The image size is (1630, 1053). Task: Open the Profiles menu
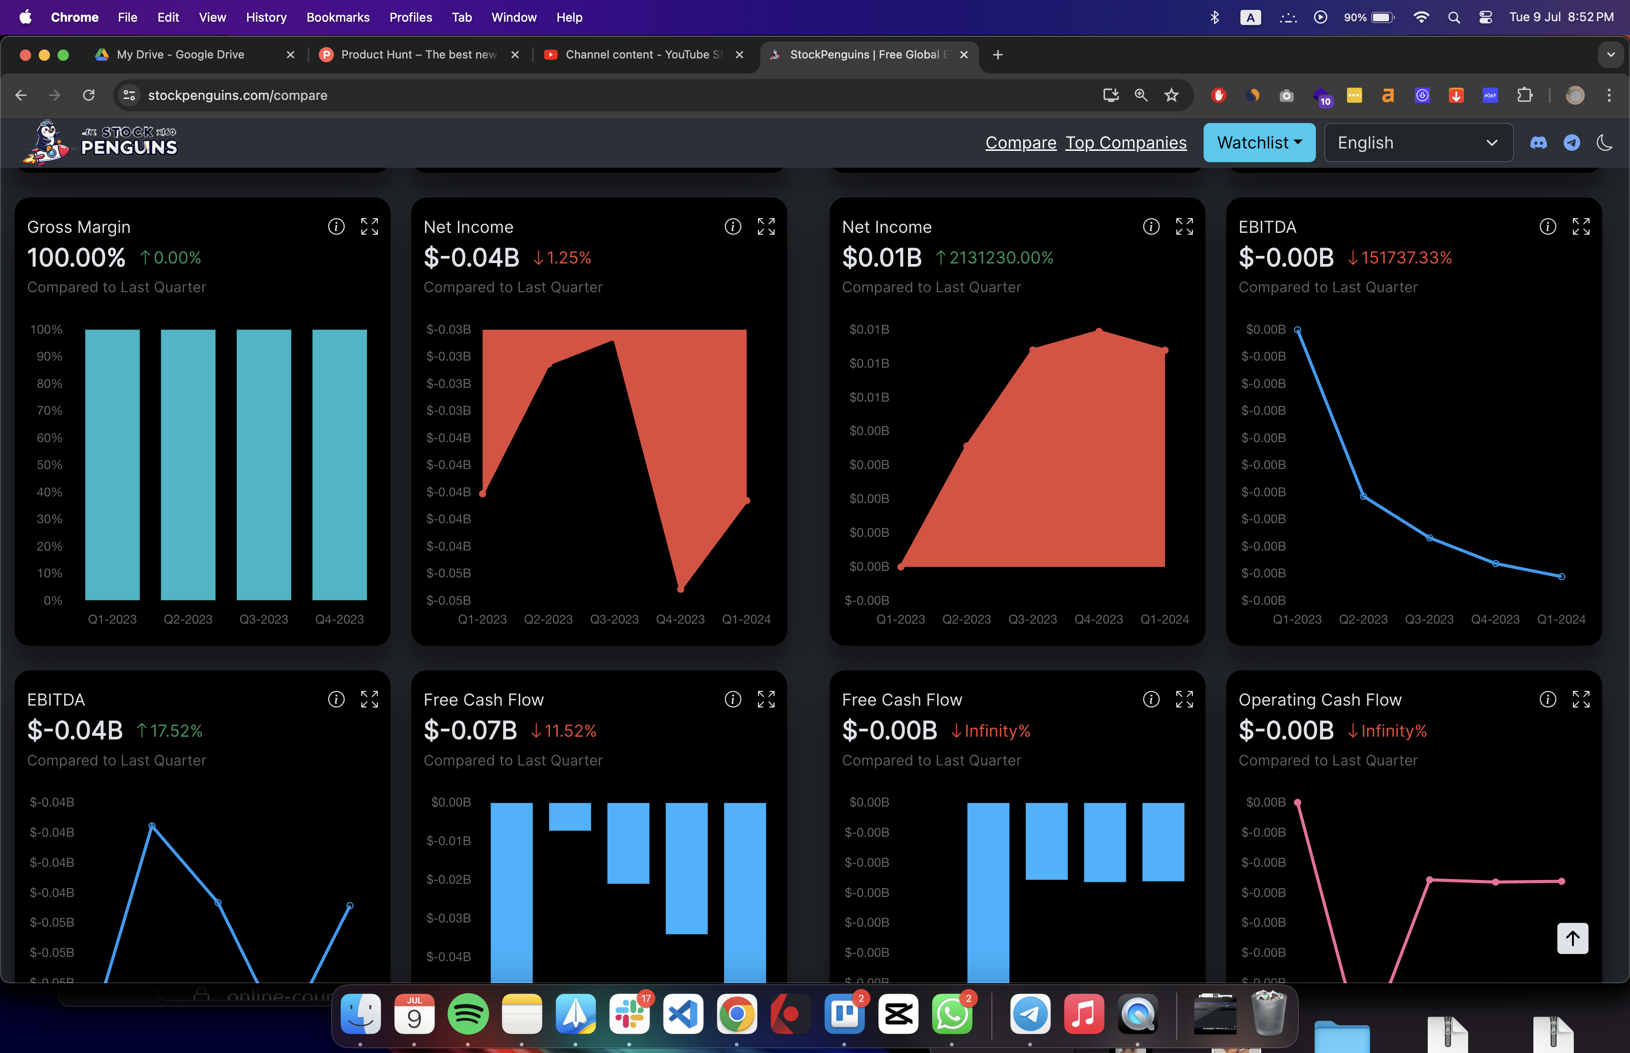click(410, 17)
